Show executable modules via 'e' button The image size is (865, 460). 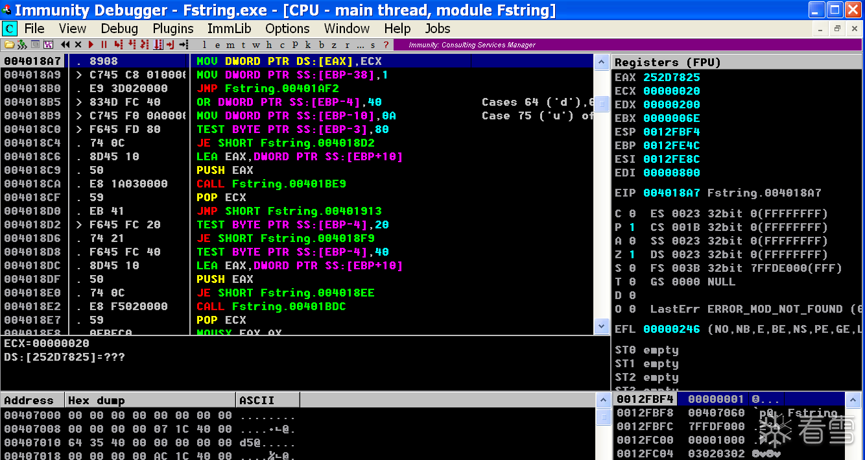(218, 45)
